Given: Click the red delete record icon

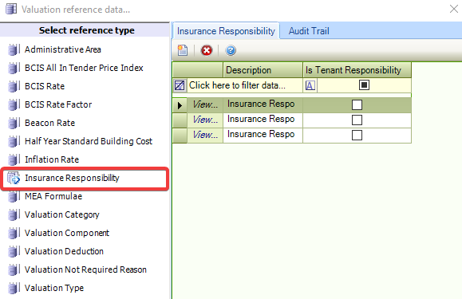Looking at the screenshot, I should pos(206,50).
